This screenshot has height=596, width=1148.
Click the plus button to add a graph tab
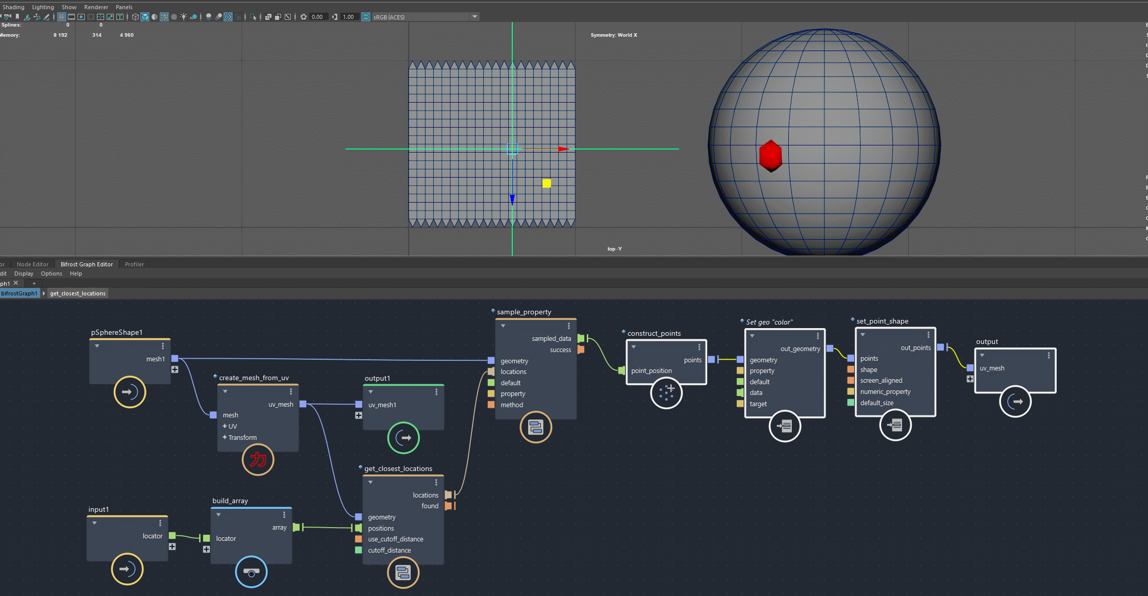[x=34, y=283]
